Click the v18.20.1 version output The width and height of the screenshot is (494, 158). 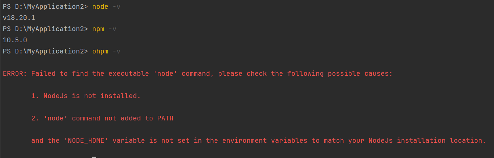(x=19, y=18)
